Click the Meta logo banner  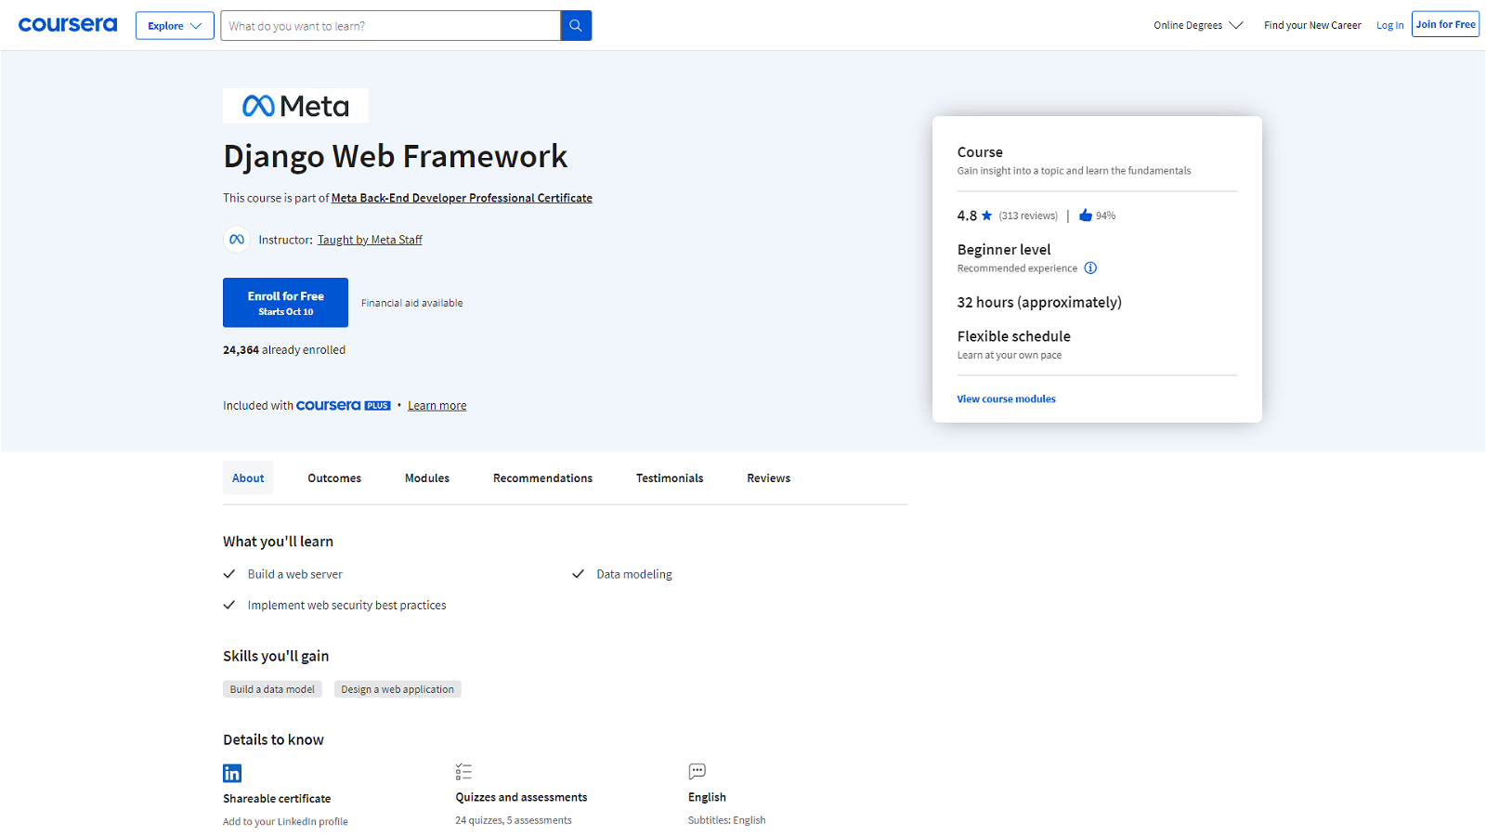click(295, 106)
